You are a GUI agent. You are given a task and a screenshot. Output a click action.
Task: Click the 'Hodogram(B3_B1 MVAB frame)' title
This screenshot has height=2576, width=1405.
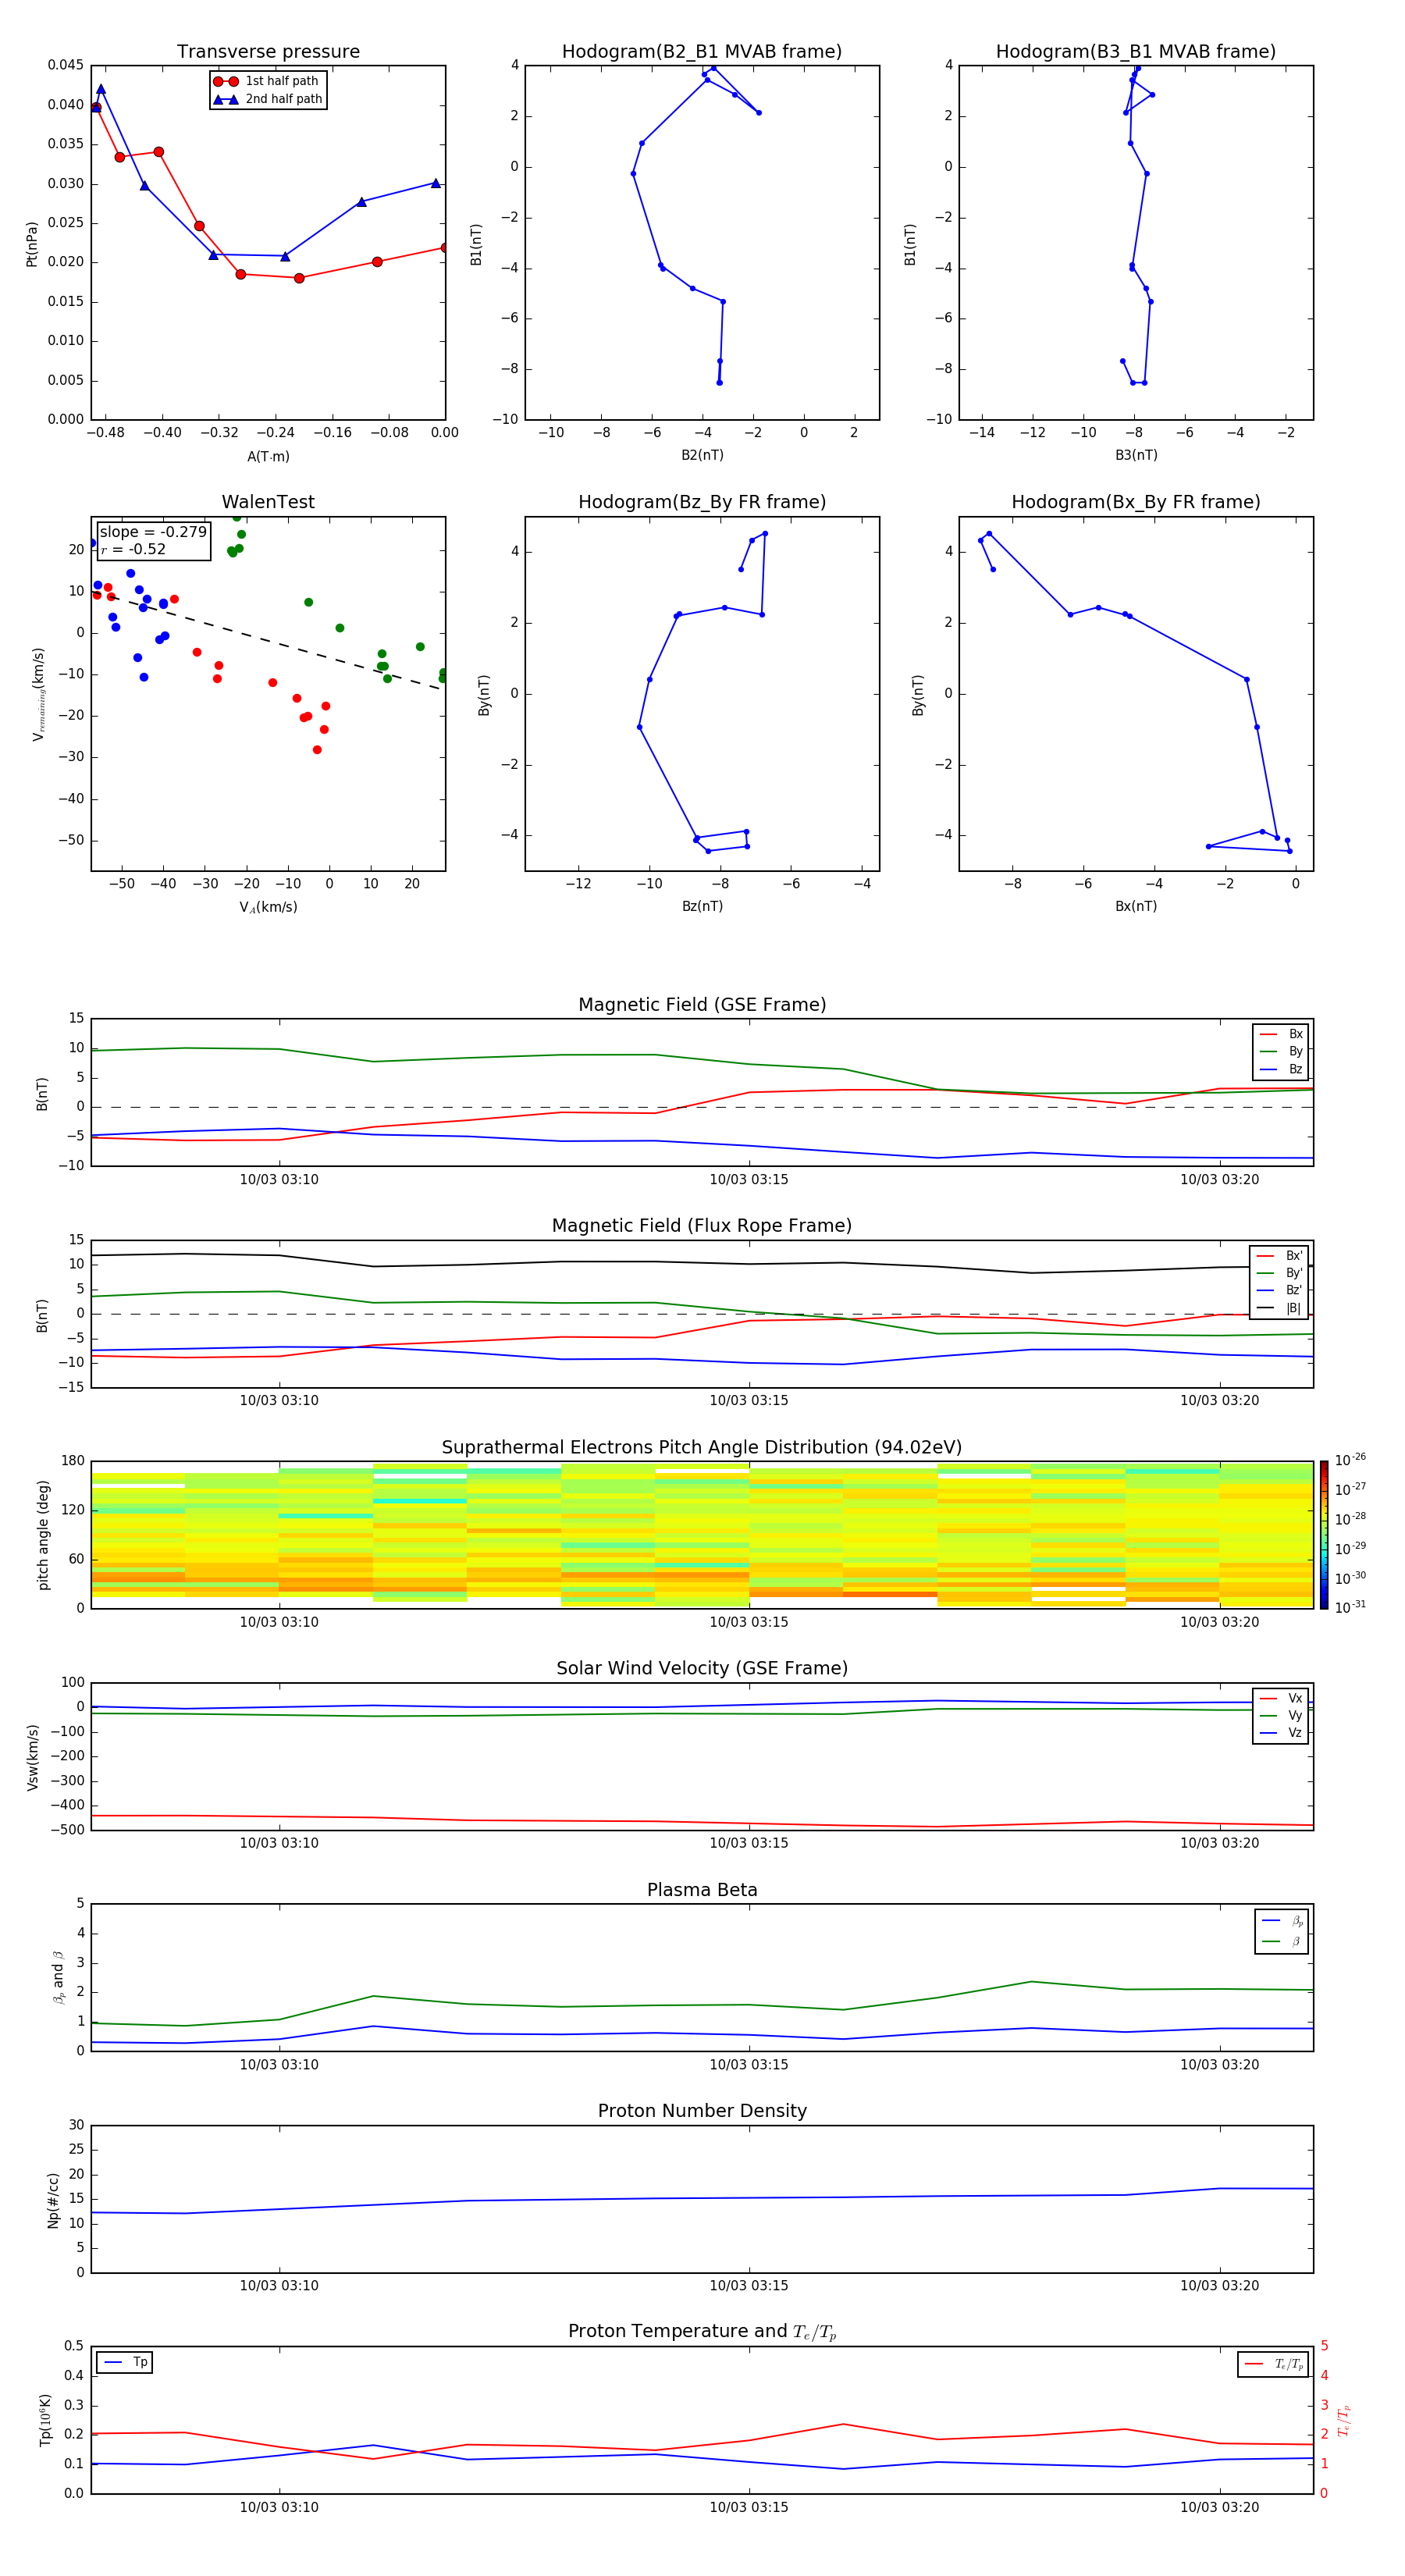(1136, 51)
